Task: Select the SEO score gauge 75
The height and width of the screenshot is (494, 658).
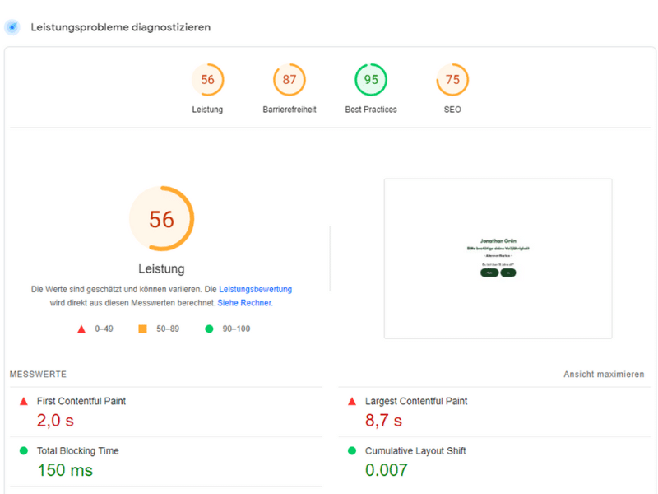Action: [452, 80]
